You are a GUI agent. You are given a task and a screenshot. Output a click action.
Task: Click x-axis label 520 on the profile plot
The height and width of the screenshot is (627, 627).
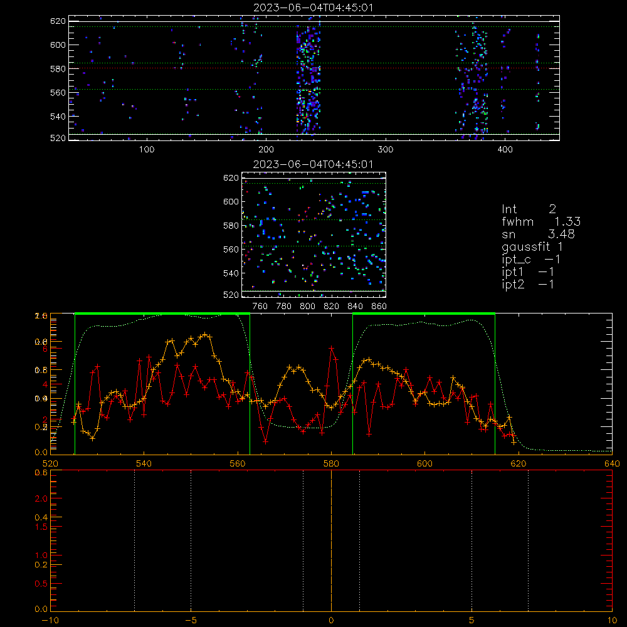pyautogui.click(x=50, y=463)
